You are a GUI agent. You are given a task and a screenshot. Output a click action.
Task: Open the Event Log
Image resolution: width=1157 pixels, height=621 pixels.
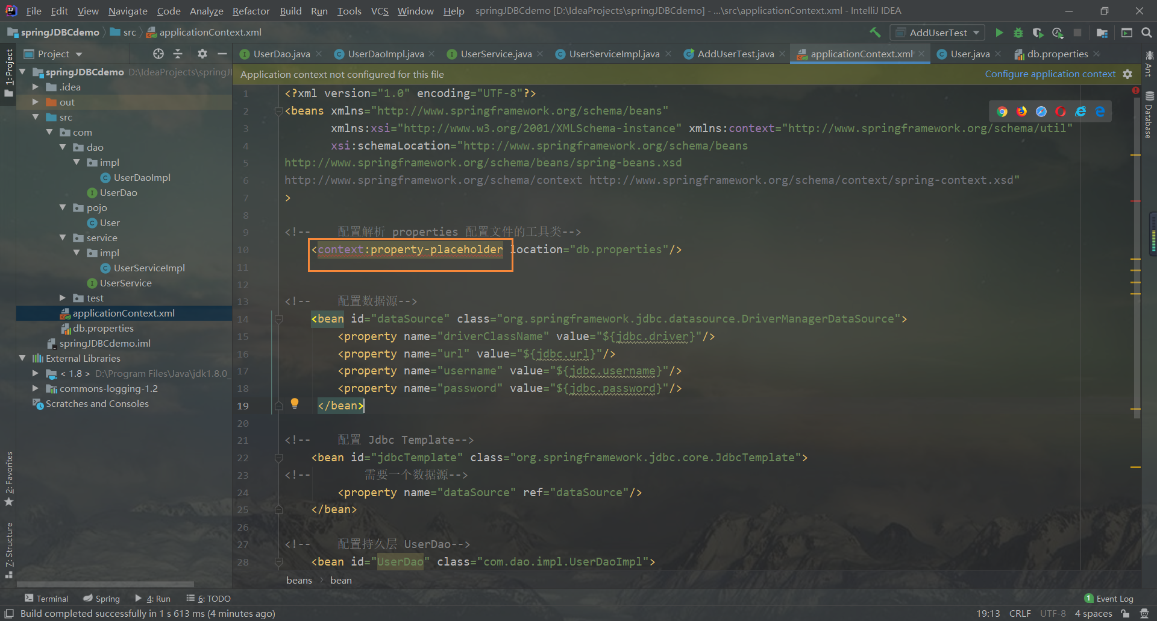(1109, 598)
